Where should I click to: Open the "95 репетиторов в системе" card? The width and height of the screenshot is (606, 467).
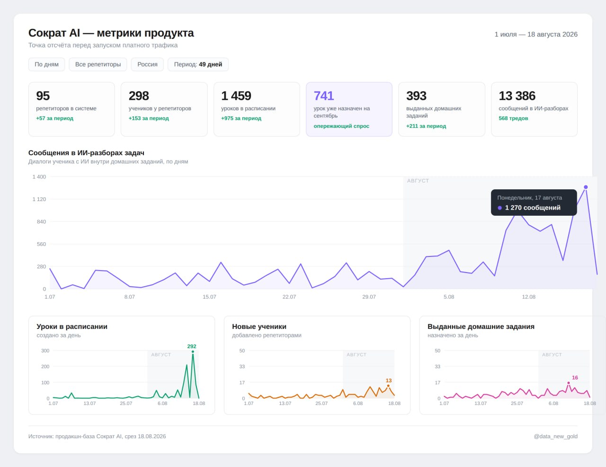tap(71, 109)
